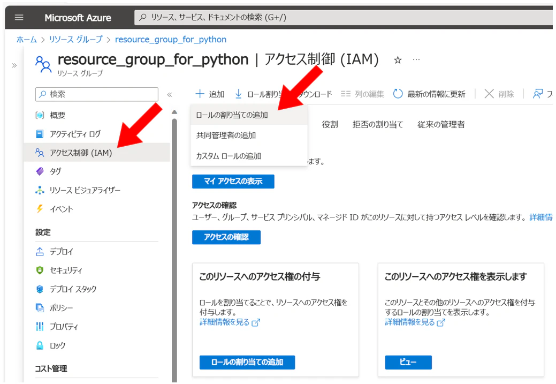Screen dimensions: 556x384
Task: Open the ellipsis more options icon
Action: (416, 59)
